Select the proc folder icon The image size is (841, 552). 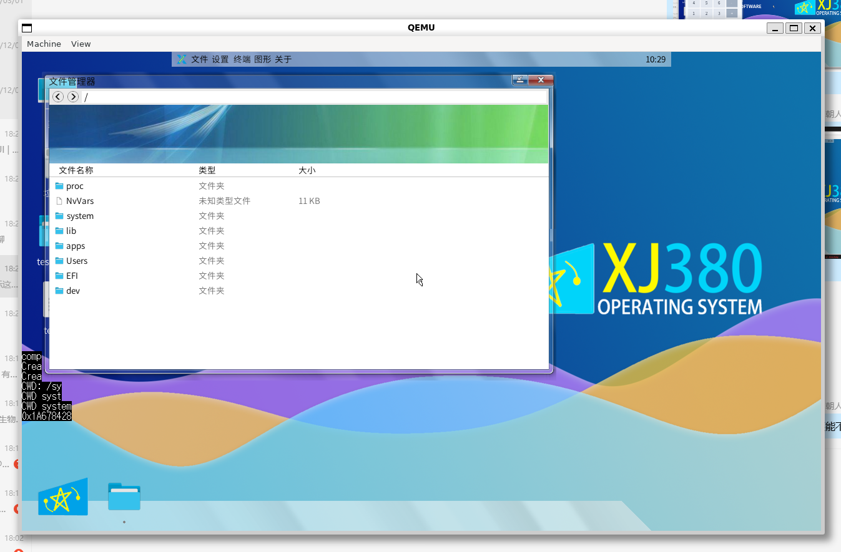click(59, 186)
